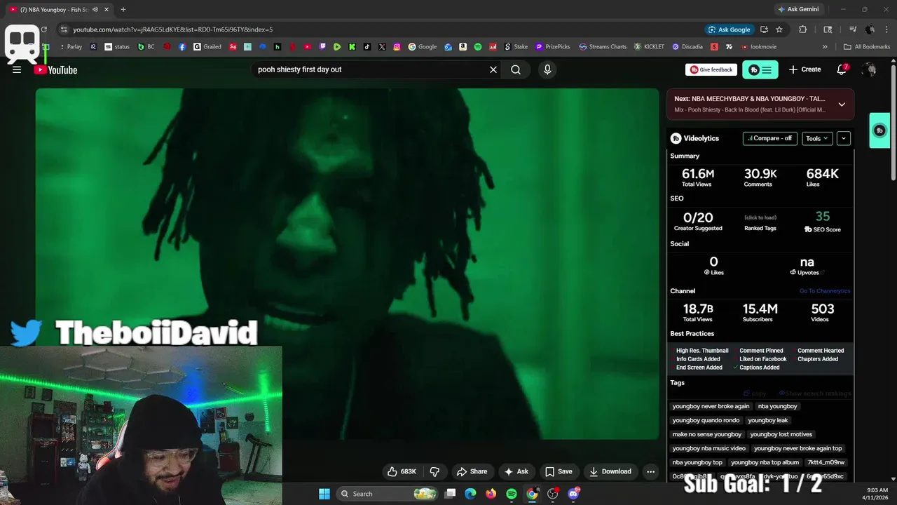
Task: Save the video to a playlist
Action: click(x=559, y=471)
